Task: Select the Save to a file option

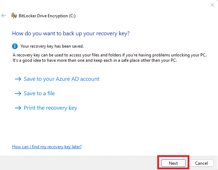Action: 39,93
